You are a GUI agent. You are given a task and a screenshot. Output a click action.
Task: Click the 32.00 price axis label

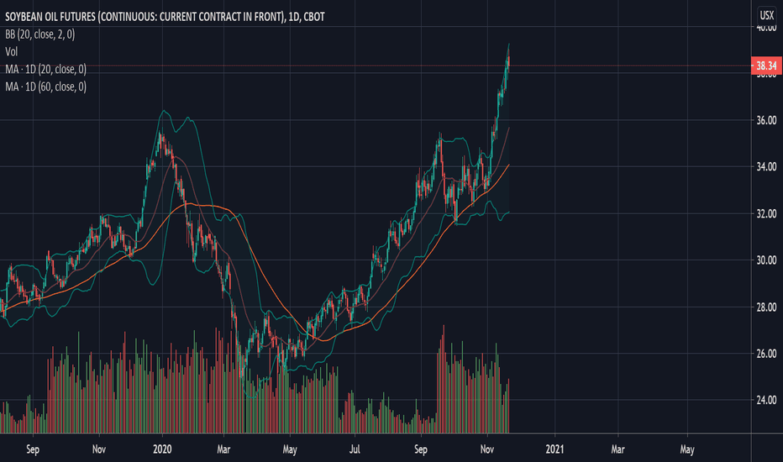pos(766,213)
